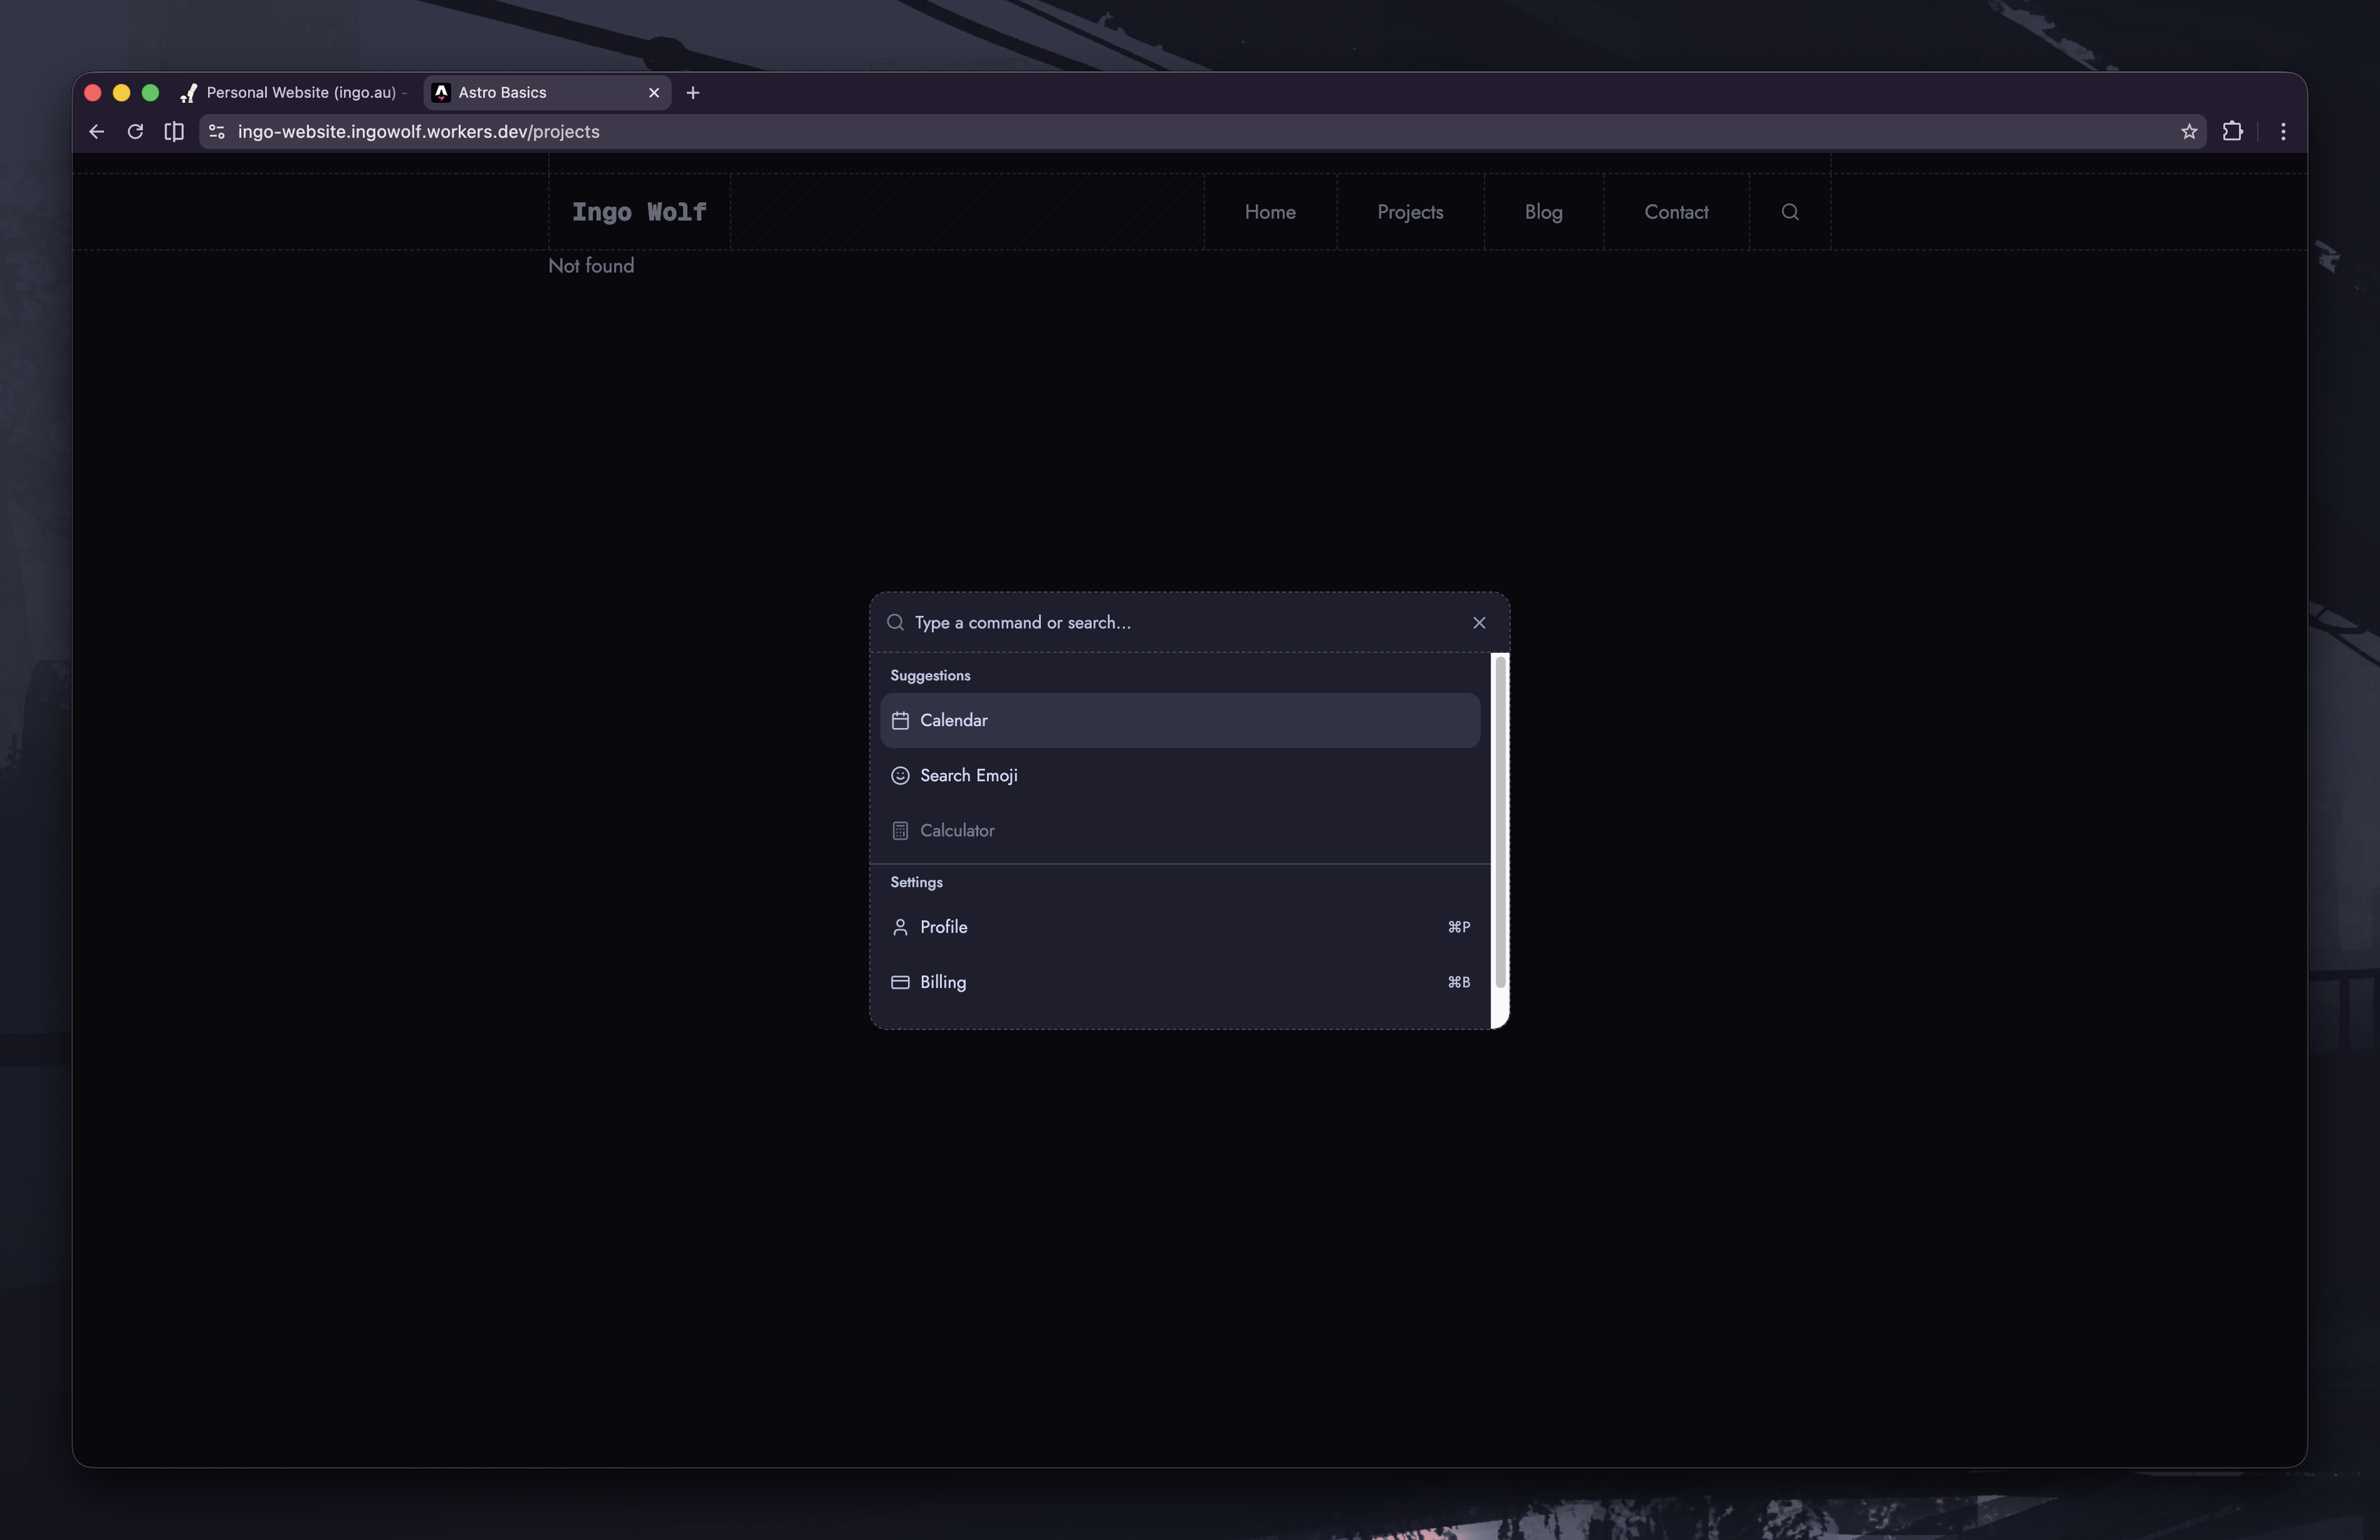Close the Astro Basics tab
This screenshot has height=1540, width=2380.
pos(654,93)
